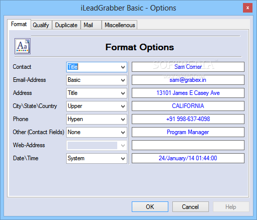The image size is (257, 220).
Task: Open the Address format dropdown
Action: coord(97,93)
